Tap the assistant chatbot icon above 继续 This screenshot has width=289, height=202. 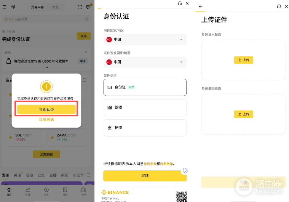[x=185, y=171]
